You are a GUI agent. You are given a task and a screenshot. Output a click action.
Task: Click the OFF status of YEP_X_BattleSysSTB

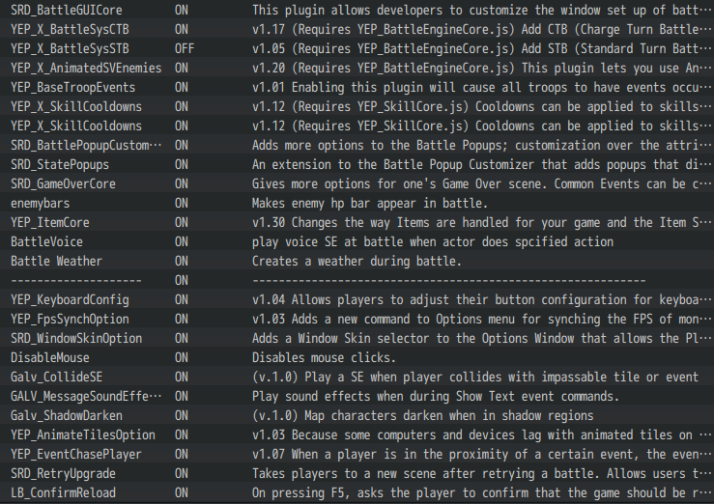[x=186, y=48]
